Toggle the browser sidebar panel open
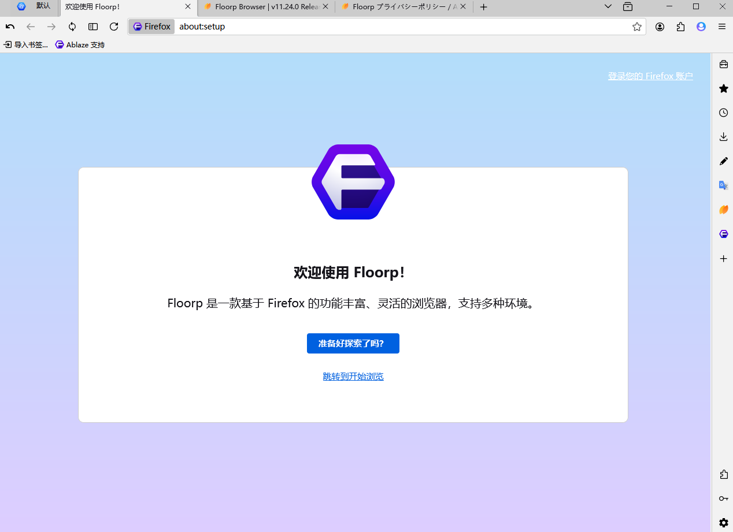Viewport: 733px width, 532px height. coord(93,27)
